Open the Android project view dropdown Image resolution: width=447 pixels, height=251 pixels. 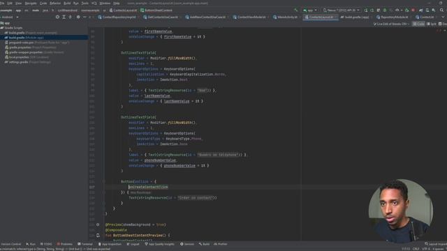10,17
